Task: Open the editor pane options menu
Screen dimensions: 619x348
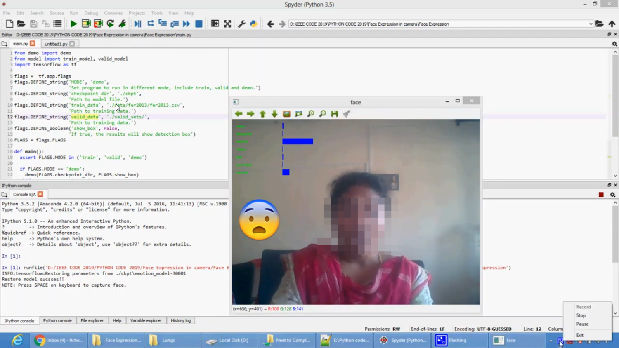Action: coord(614,44)
